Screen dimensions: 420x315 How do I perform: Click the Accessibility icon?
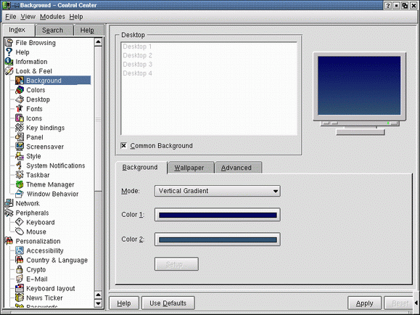tap(20, 250)
